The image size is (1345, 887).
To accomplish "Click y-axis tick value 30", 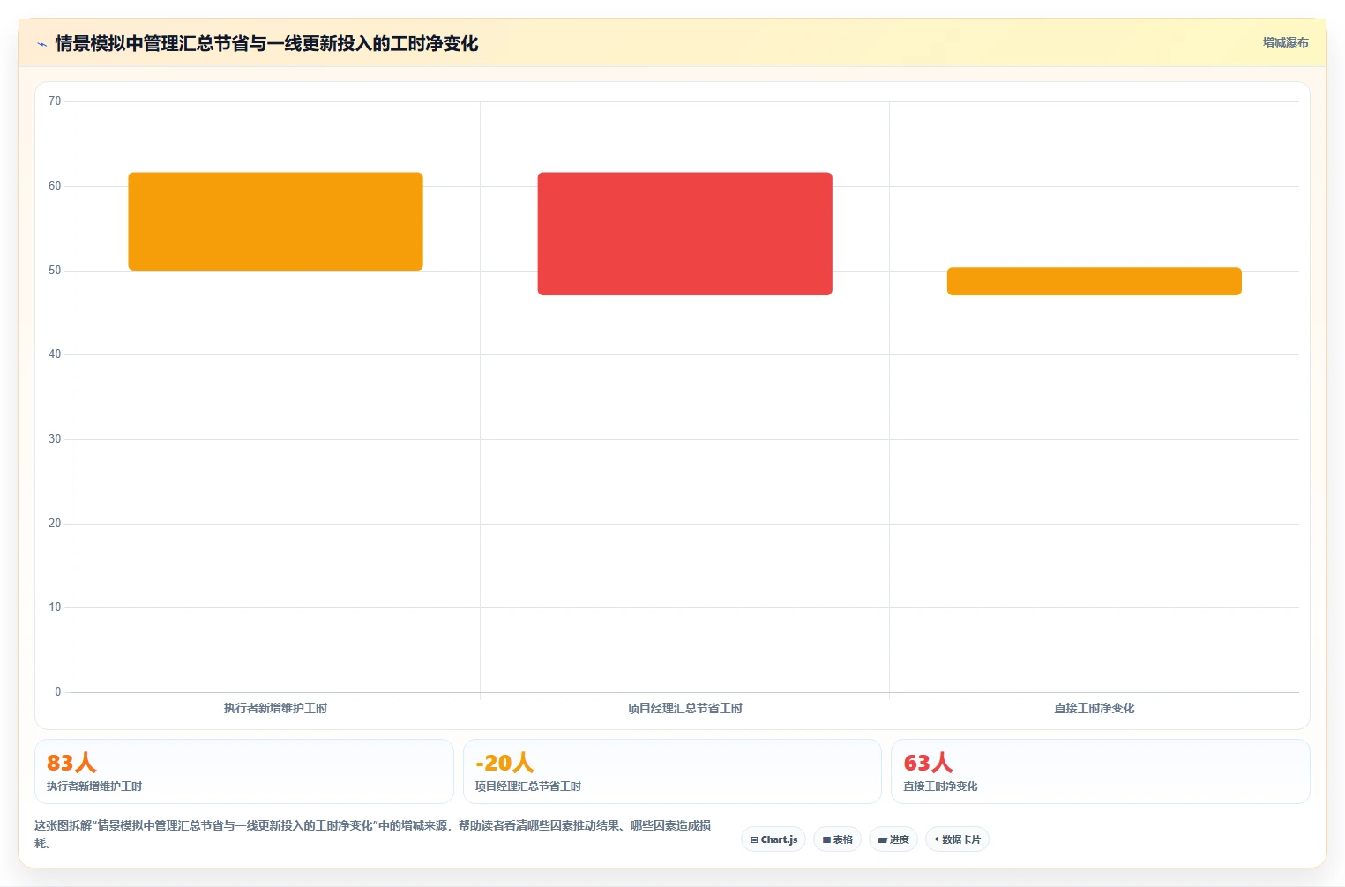I will point(55,439).
